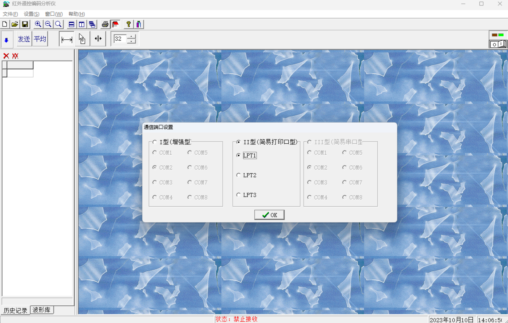Switch to the 历史记录 tab

click(16, 310)
